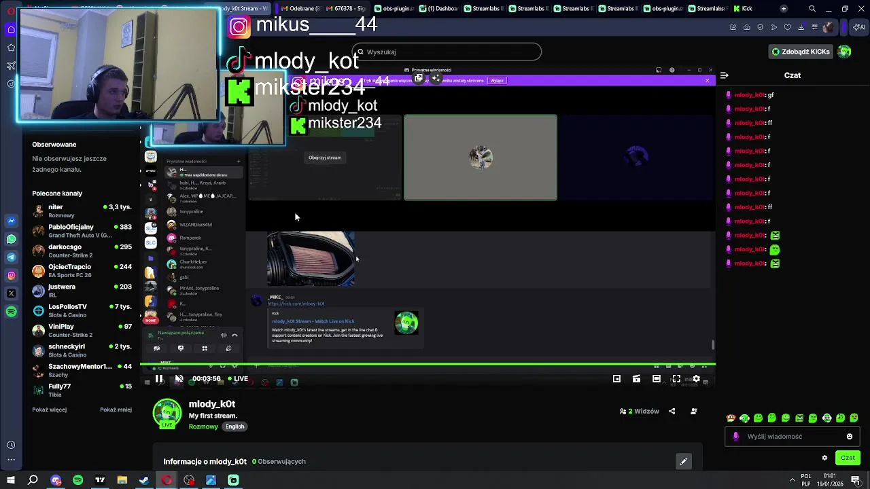Expand list with Pokaż więcej
Screen dimensions: 870x489
[x=49, y=410]
